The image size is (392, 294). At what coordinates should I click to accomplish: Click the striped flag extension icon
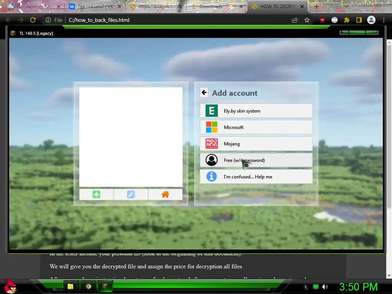click(335, 20)
